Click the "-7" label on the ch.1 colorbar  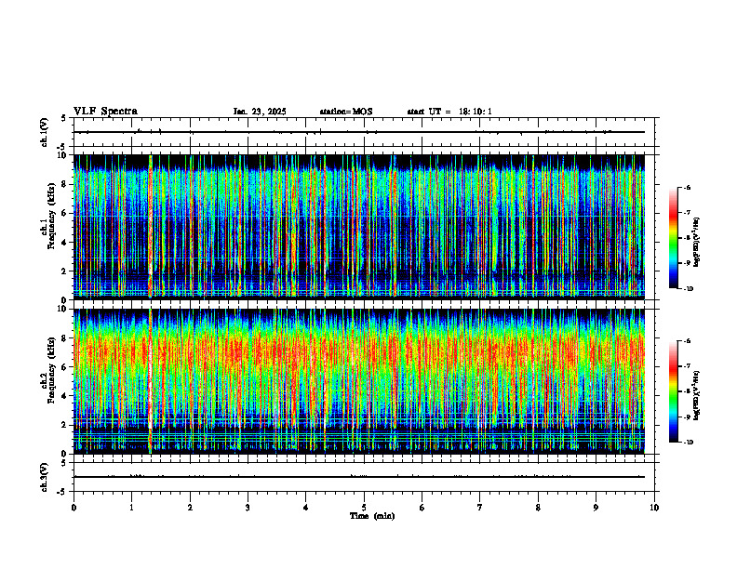point(687,212)
